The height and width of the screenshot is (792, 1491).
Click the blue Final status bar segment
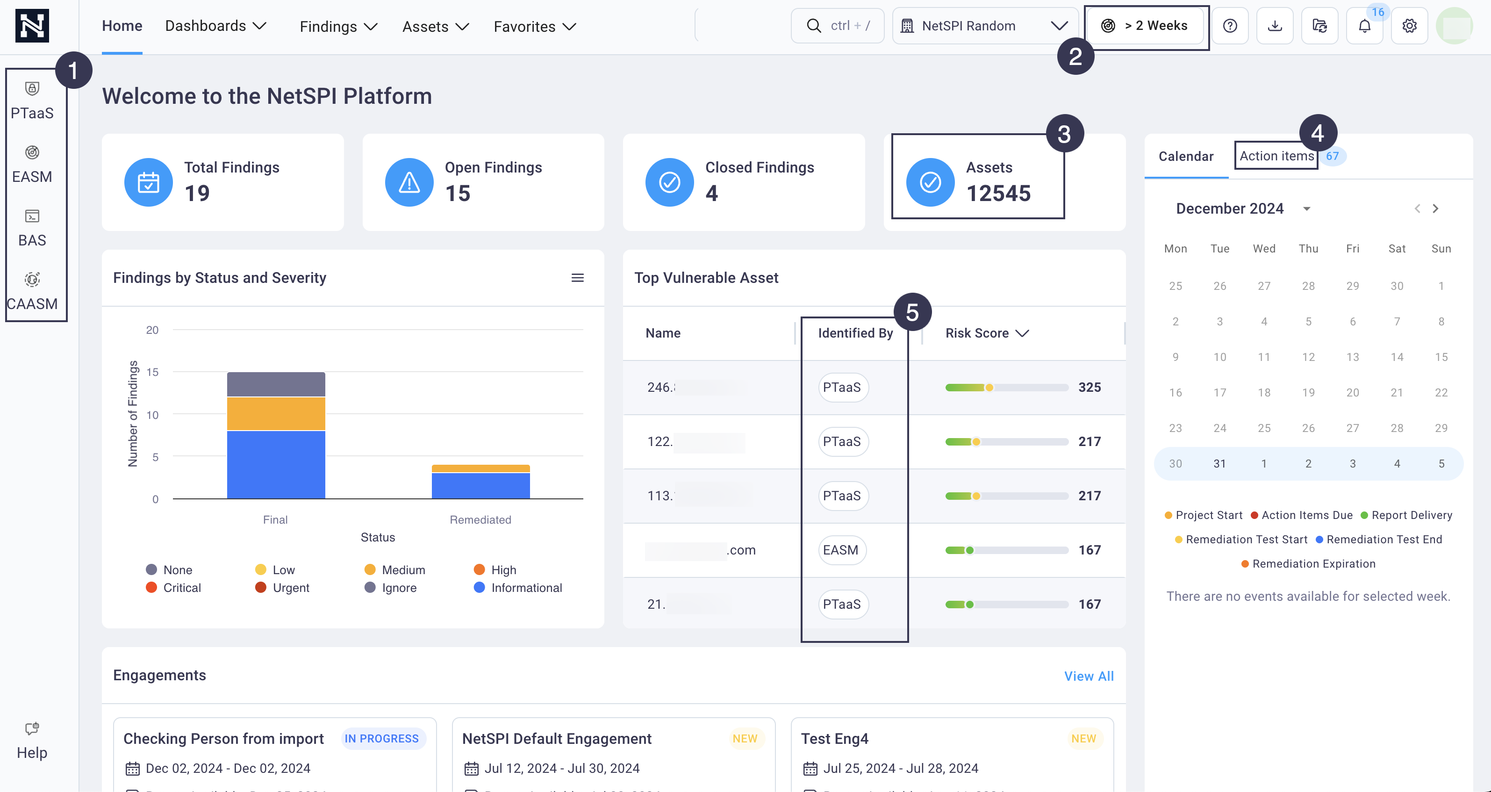276,465
